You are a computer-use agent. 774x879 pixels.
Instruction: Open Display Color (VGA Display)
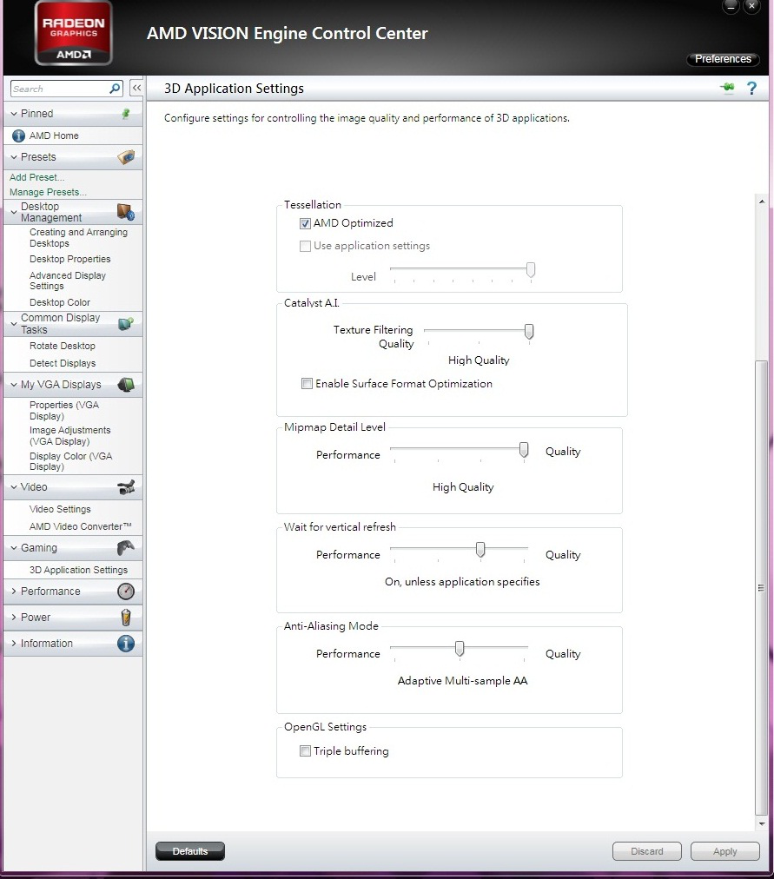(70, 461)
